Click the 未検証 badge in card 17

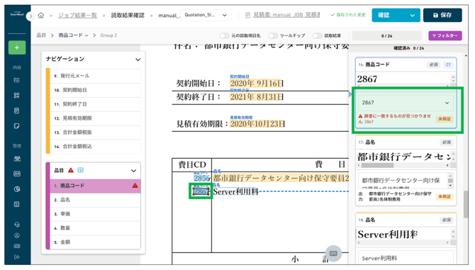pos(445,196)
